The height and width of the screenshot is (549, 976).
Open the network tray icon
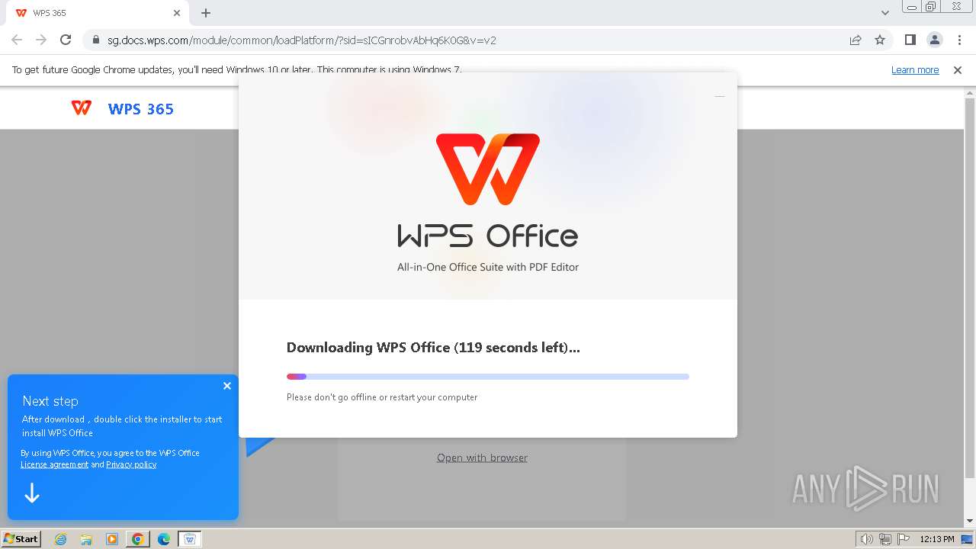coord(885,539)
